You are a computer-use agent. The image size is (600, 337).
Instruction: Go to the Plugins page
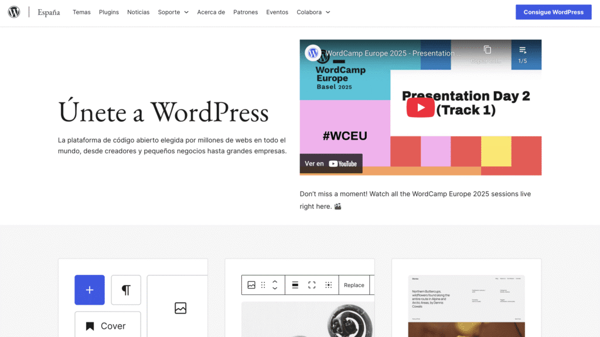[x=109, y=12]
